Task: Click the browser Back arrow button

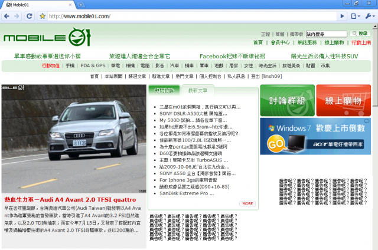Action: (6, 16)
